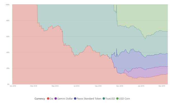Click the May 2018 x-axis label
The height and width of the screenshot is (107, 176).
[x=55, y=86]
